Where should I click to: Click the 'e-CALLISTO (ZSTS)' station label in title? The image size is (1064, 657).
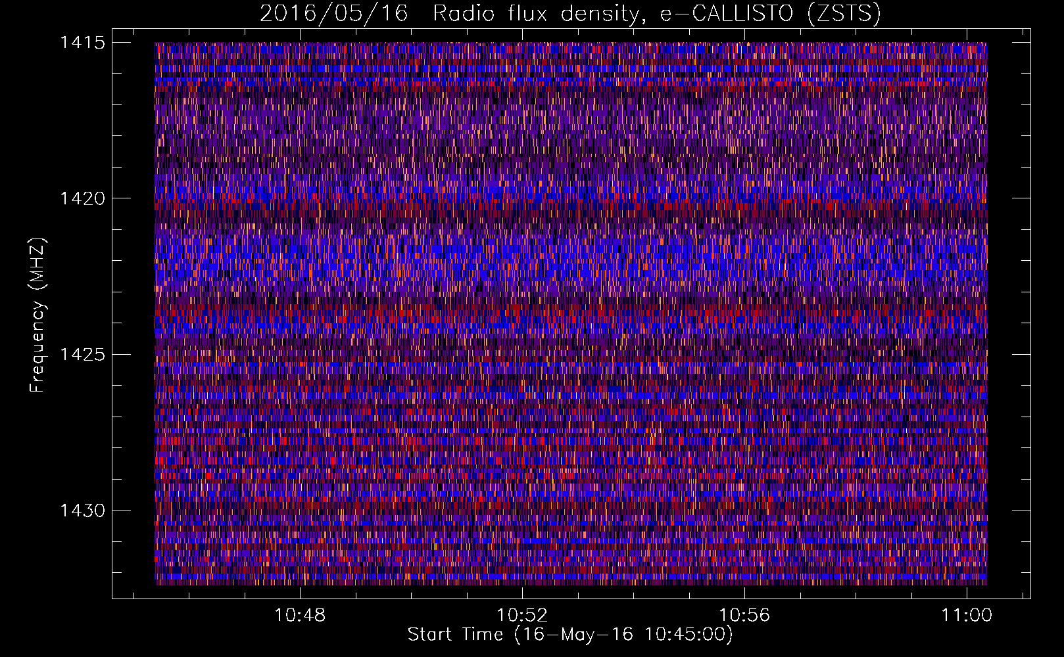770,14
